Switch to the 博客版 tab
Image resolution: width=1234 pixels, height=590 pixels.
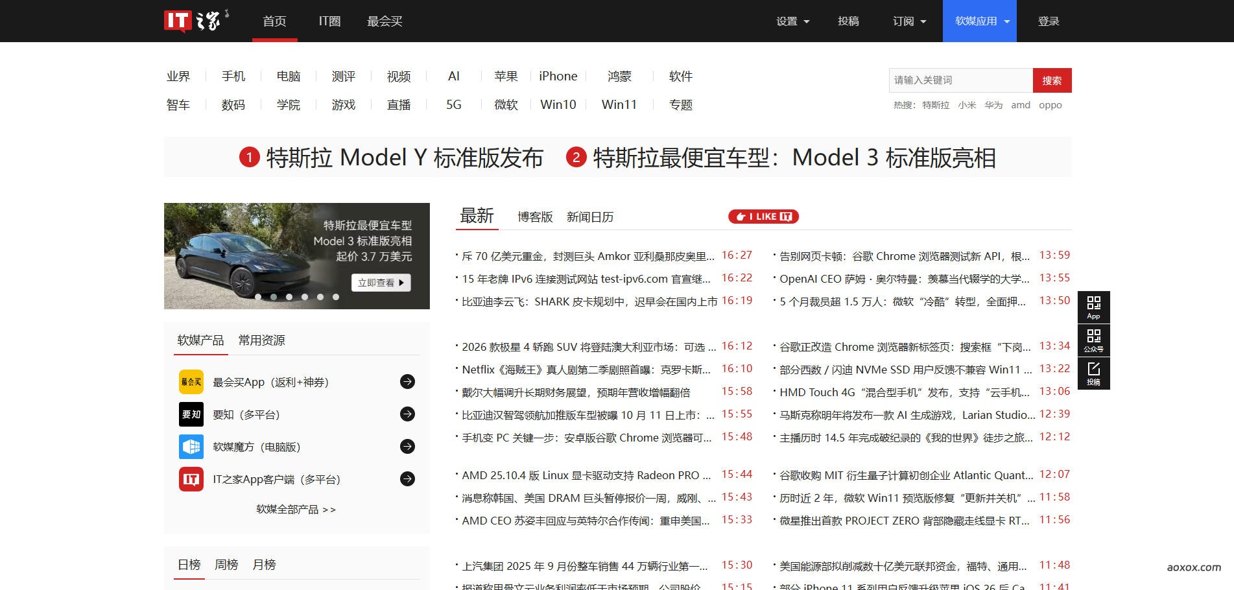coord(535,217)
